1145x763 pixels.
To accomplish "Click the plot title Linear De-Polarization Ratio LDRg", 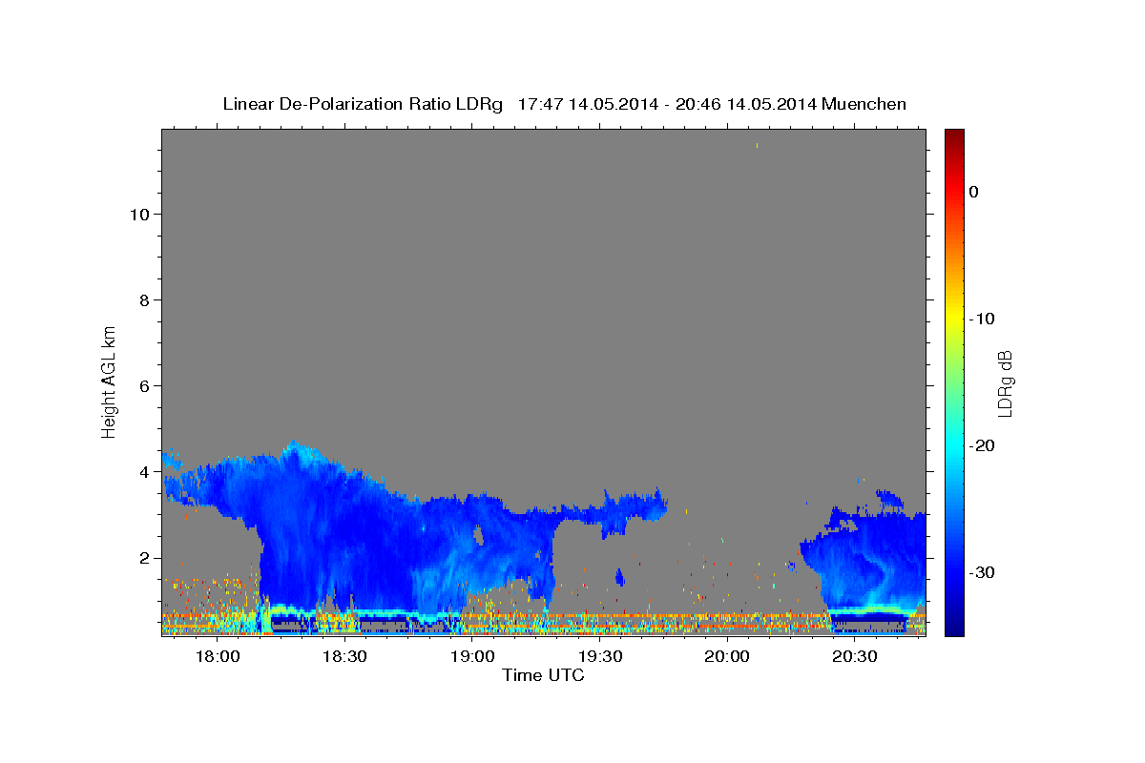I will point(363,104).
